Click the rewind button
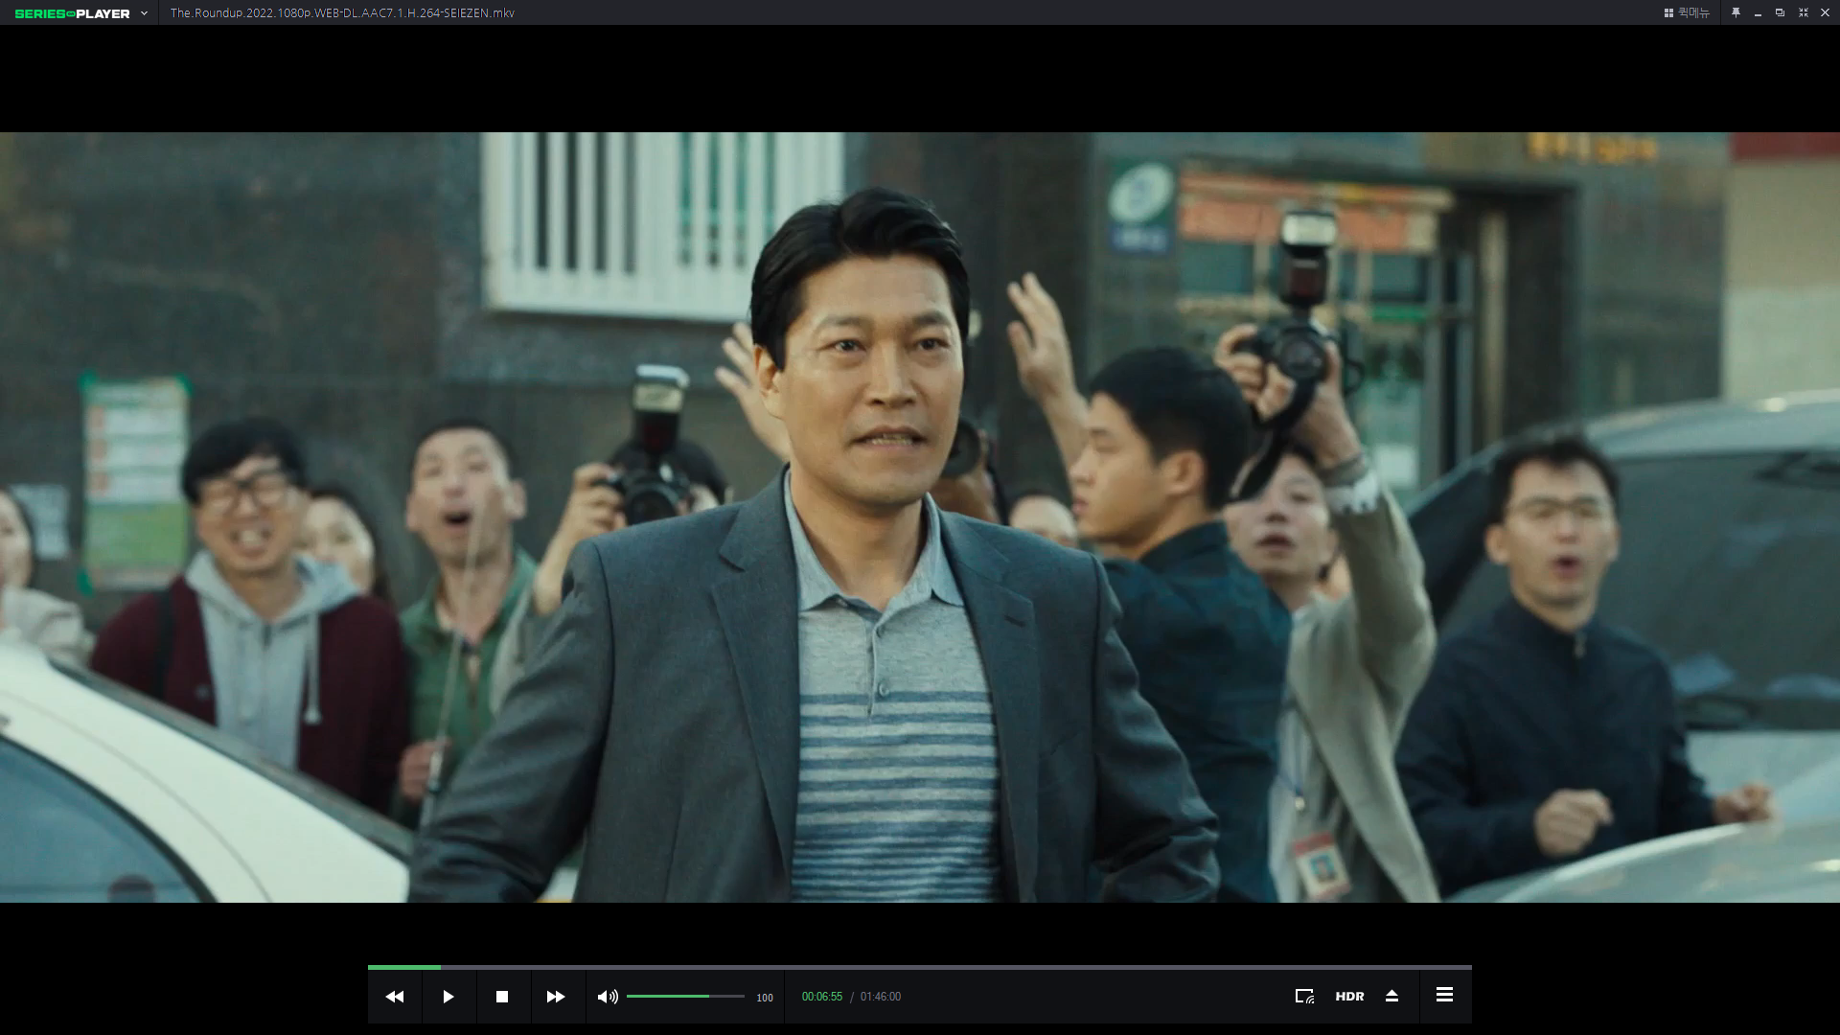The image size is (1840, 1035). 394,997
